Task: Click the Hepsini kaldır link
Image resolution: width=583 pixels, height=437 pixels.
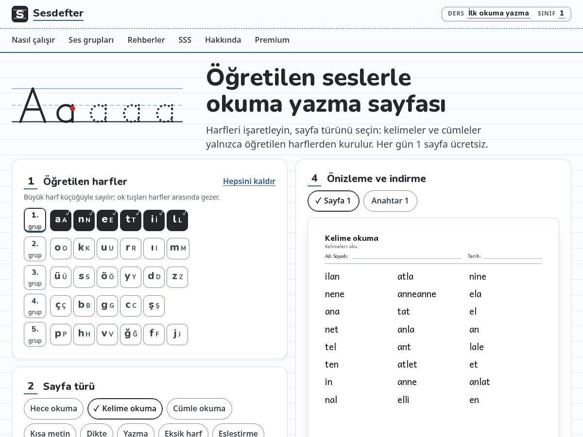Action: pyautogui.click(x=249, y=181)
